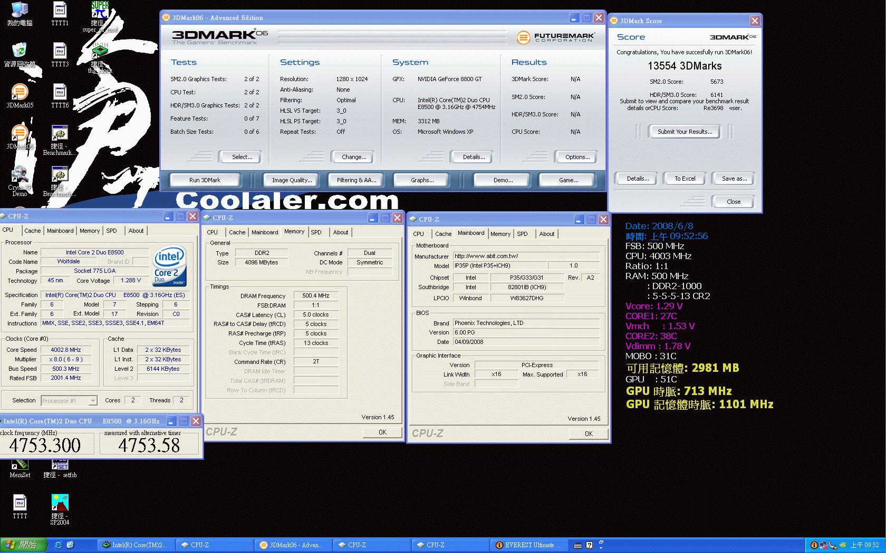
Task: Switch to Mainboard tab in left CPU-Z
Action: [60, 231]
